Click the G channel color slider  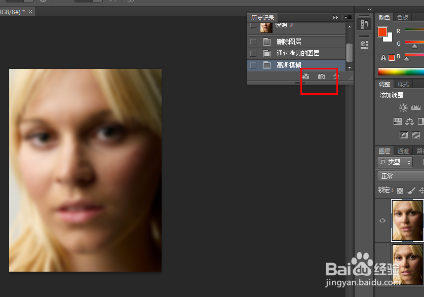(x=414, y=42)
